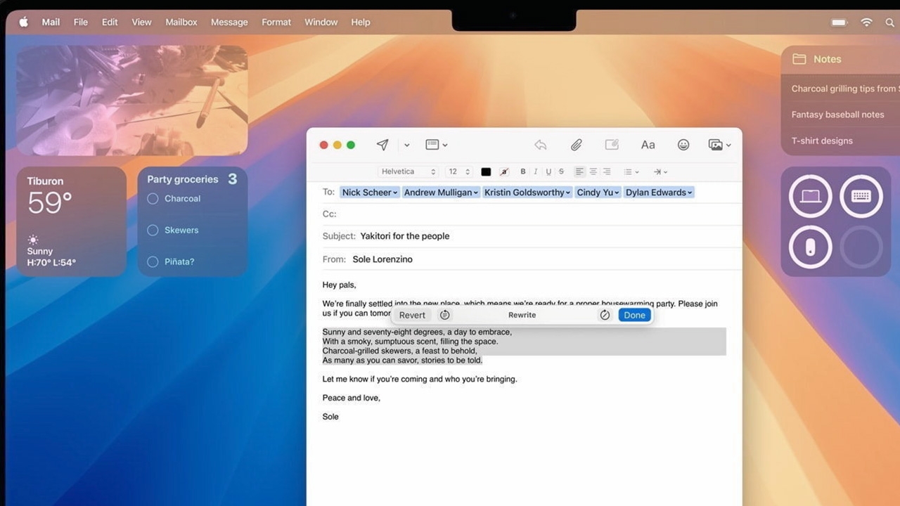Toggle bold formatting
The width and height of the screenshot is (900, 506).
(x=522, y=171)
